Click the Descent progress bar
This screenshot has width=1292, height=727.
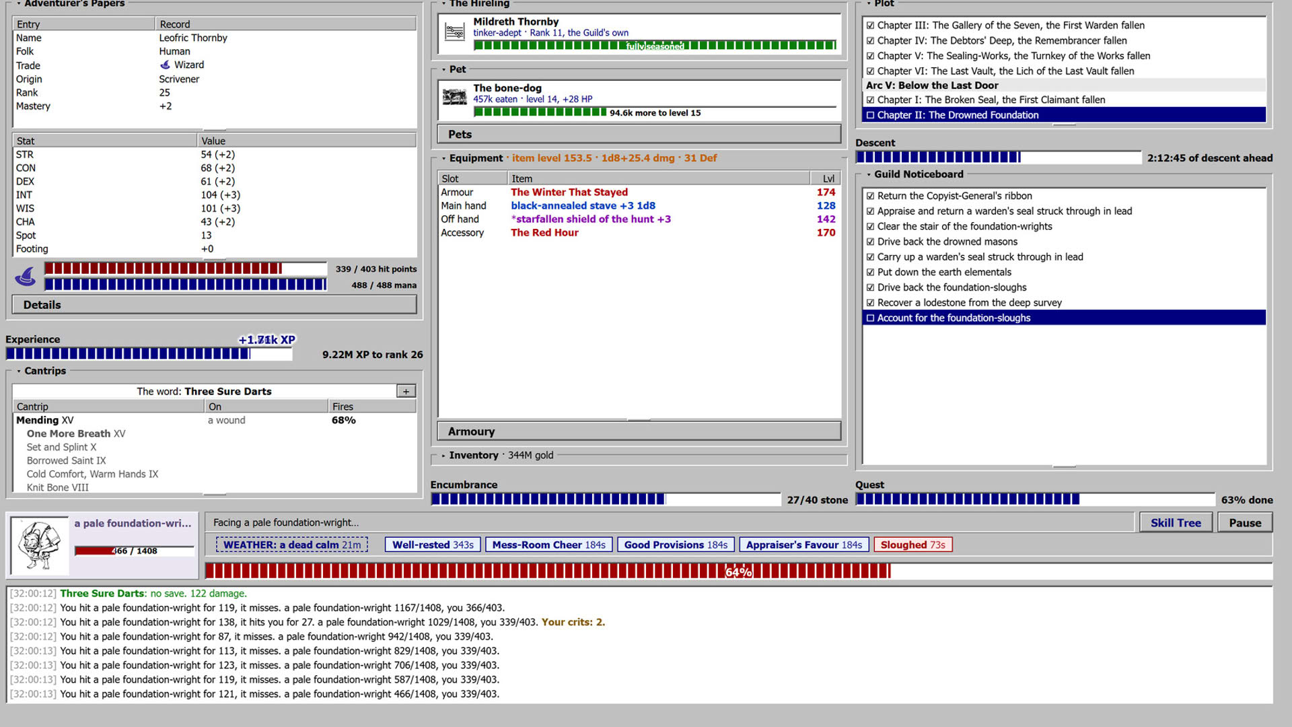point(998,158)
